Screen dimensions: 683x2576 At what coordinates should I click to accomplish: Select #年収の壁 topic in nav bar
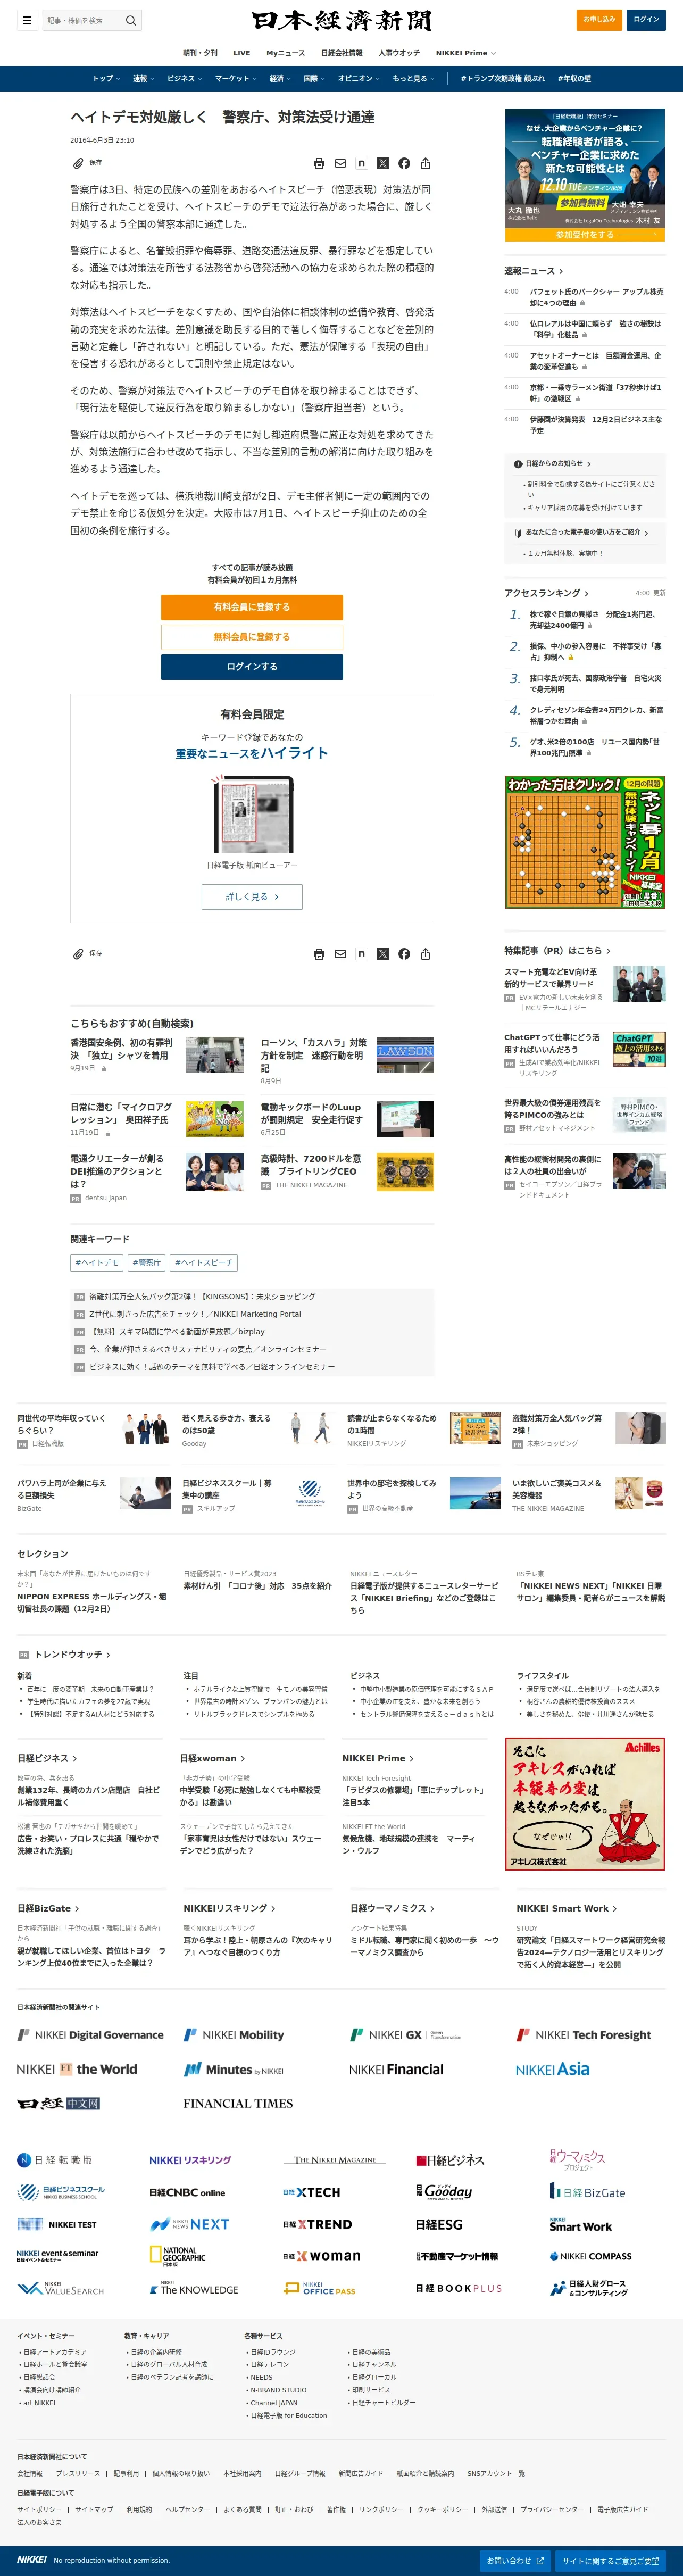(x=574, y=78)
